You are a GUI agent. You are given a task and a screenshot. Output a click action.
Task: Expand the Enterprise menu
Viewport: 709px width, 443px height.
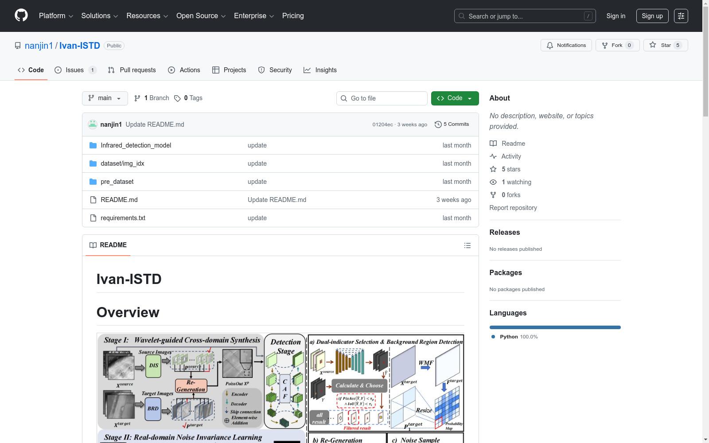click(x=254, y=16)
